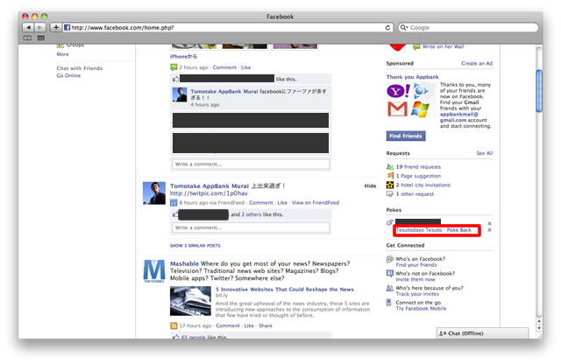Click the Who's here because of you icon
Screen dimensions: 561x364
(389, 288)
